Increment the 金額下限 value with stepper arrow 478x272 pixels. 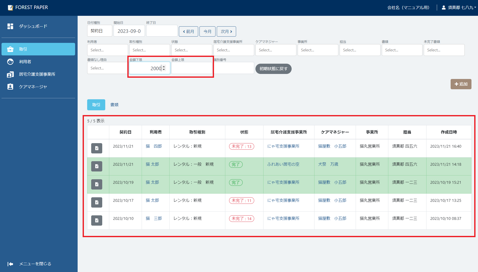(164, 67)
